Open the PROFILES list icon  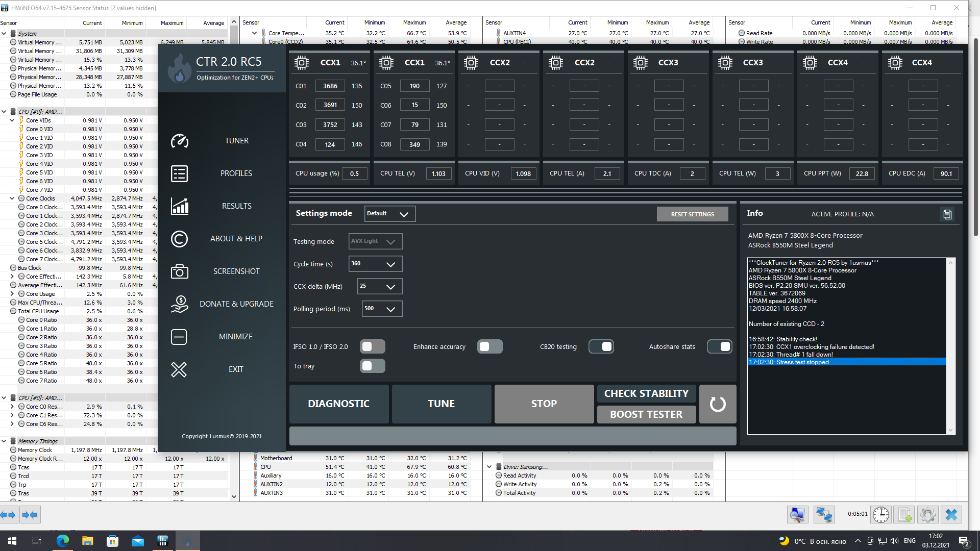point(179,173)
